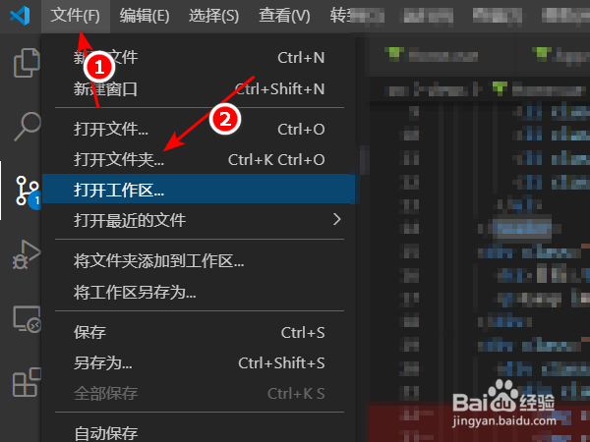
Task: Click 保存 menu entry
Action: [x=200, y=333]
